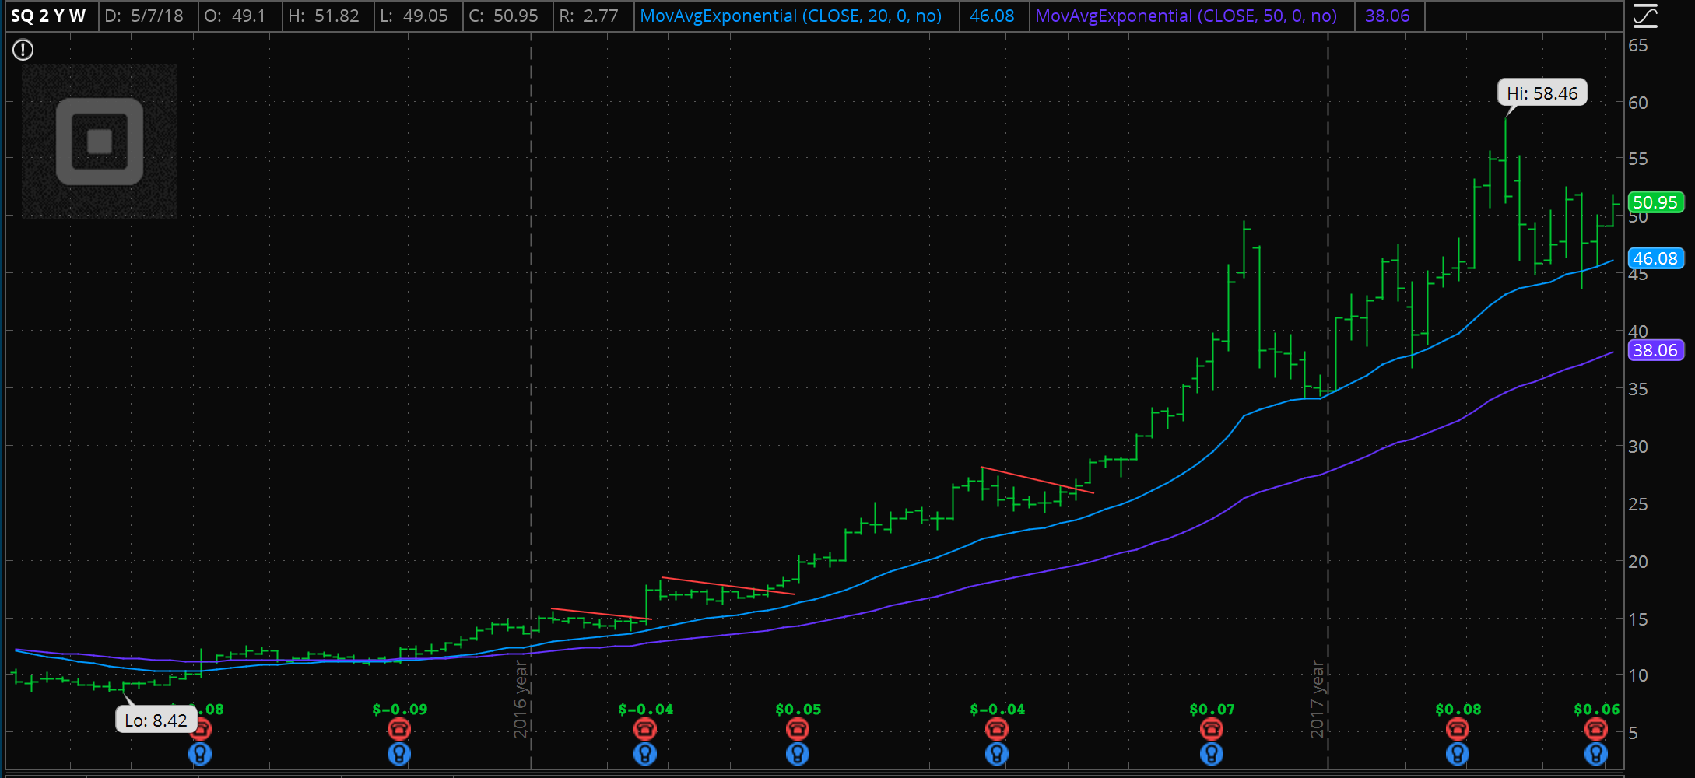
Task: Click the purple 38.06 price bubble on axis
Action: click(1655, 350)
